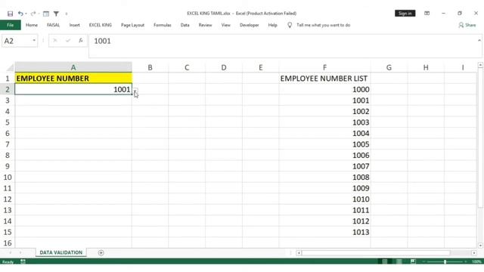Switch to the Home ribbon tab
Screen dimensions: 484x272
[x=32, y=25]
